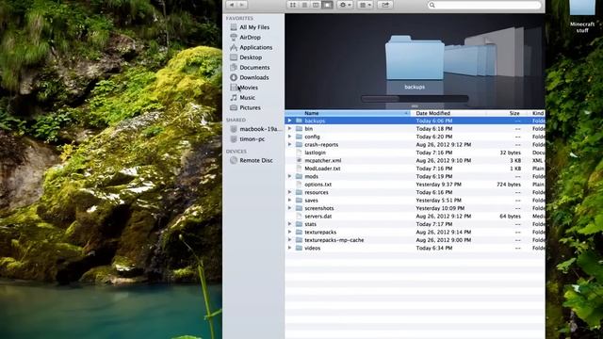Click the Share toolbar button
Image resolution: width=603 pixels, height=339 pixels.
(385, 5)
